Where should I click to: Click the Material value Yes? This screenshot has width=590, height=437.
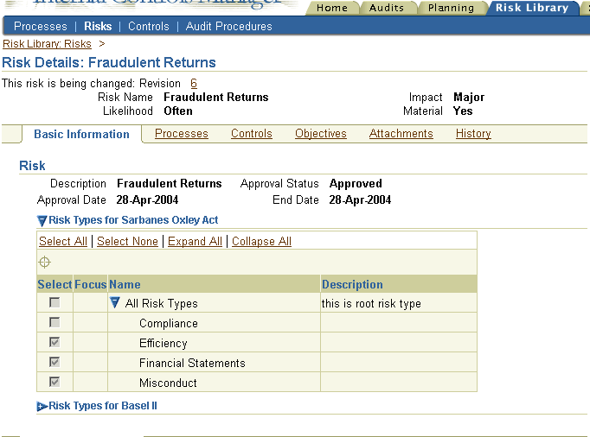[463, 111]
